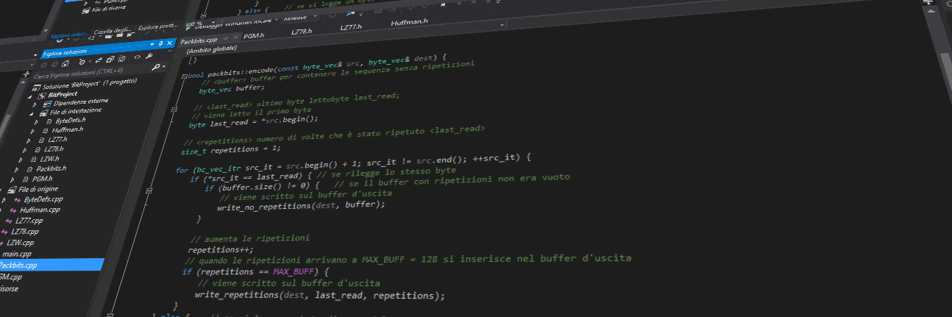Switch to the Packbits.cpp editor tab
The image size is (952, 317).
[199, 40]
